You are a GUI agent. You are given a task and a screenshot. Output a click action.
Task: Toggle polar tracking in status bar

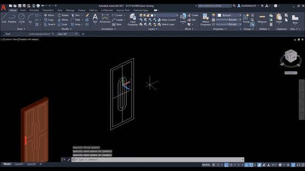pos(231,165)
